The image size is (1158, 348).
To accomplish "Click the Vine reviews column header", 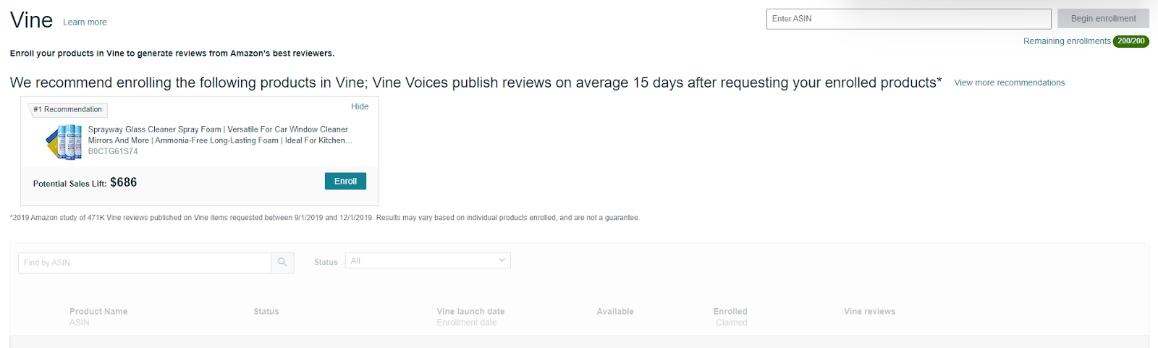I will click(x=869, y=312).
